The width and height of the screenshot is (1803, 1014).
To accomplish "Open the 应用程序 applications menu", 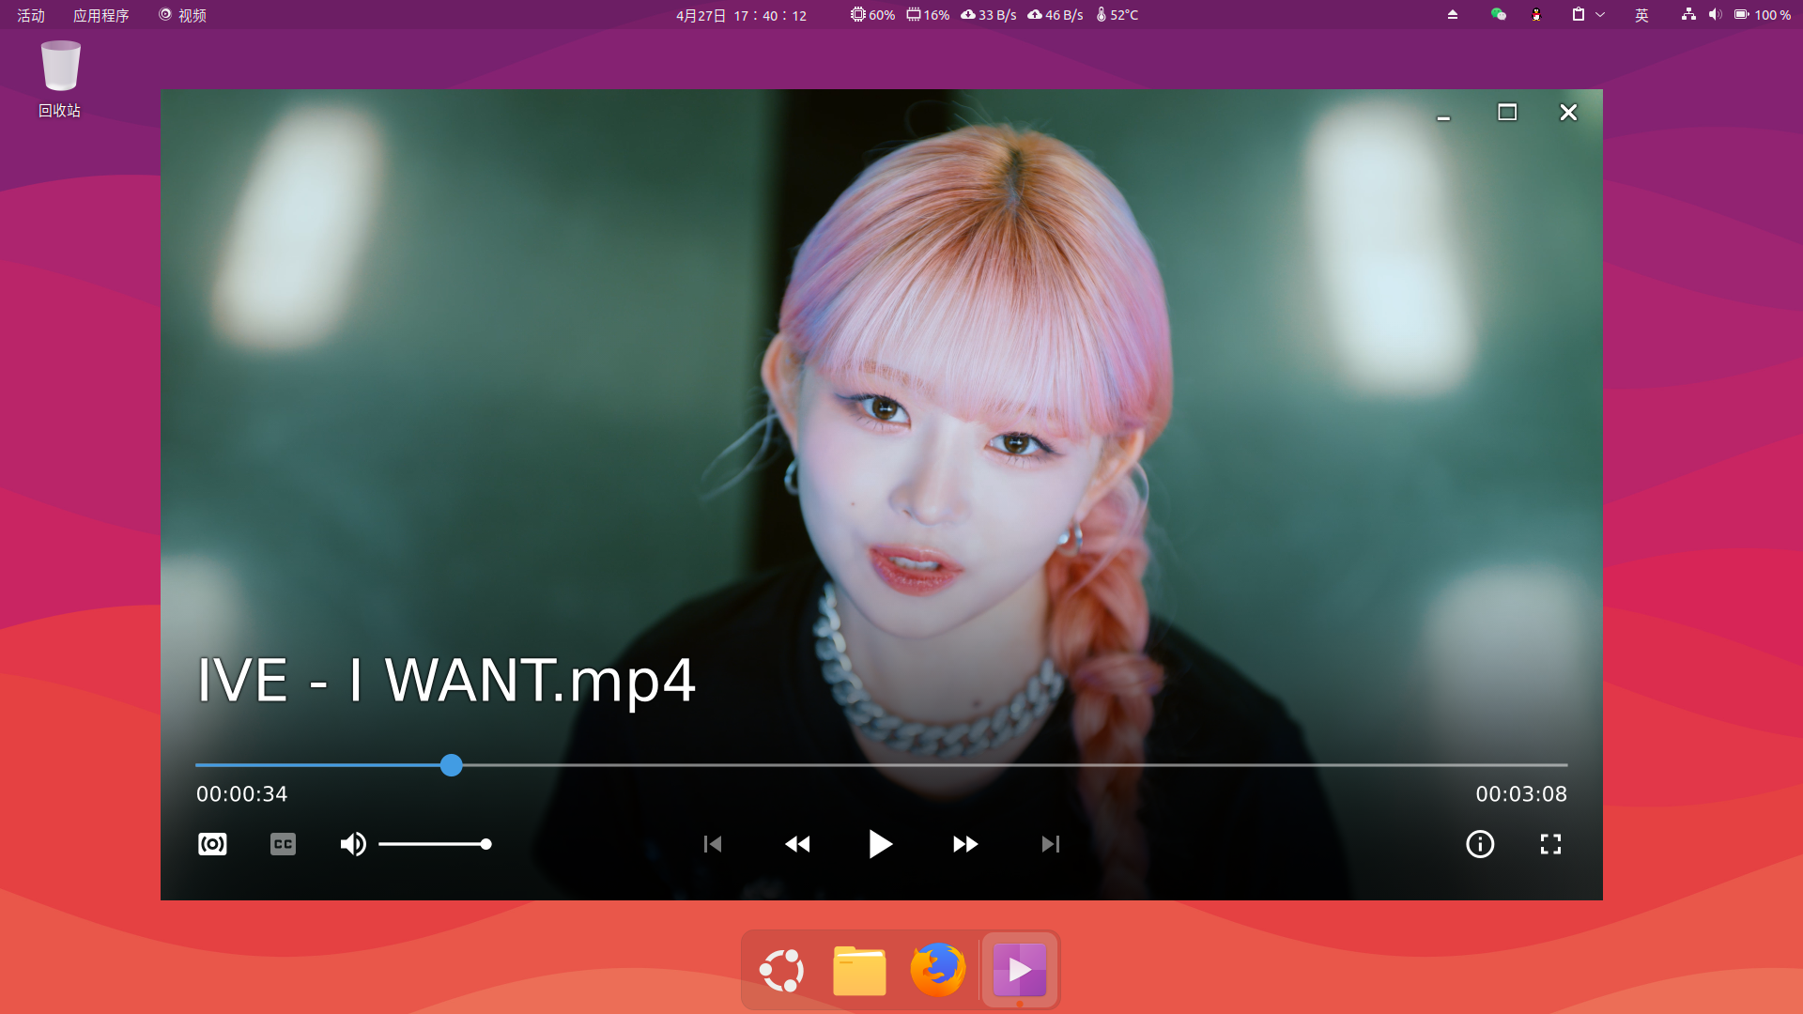I will [100, 15].
